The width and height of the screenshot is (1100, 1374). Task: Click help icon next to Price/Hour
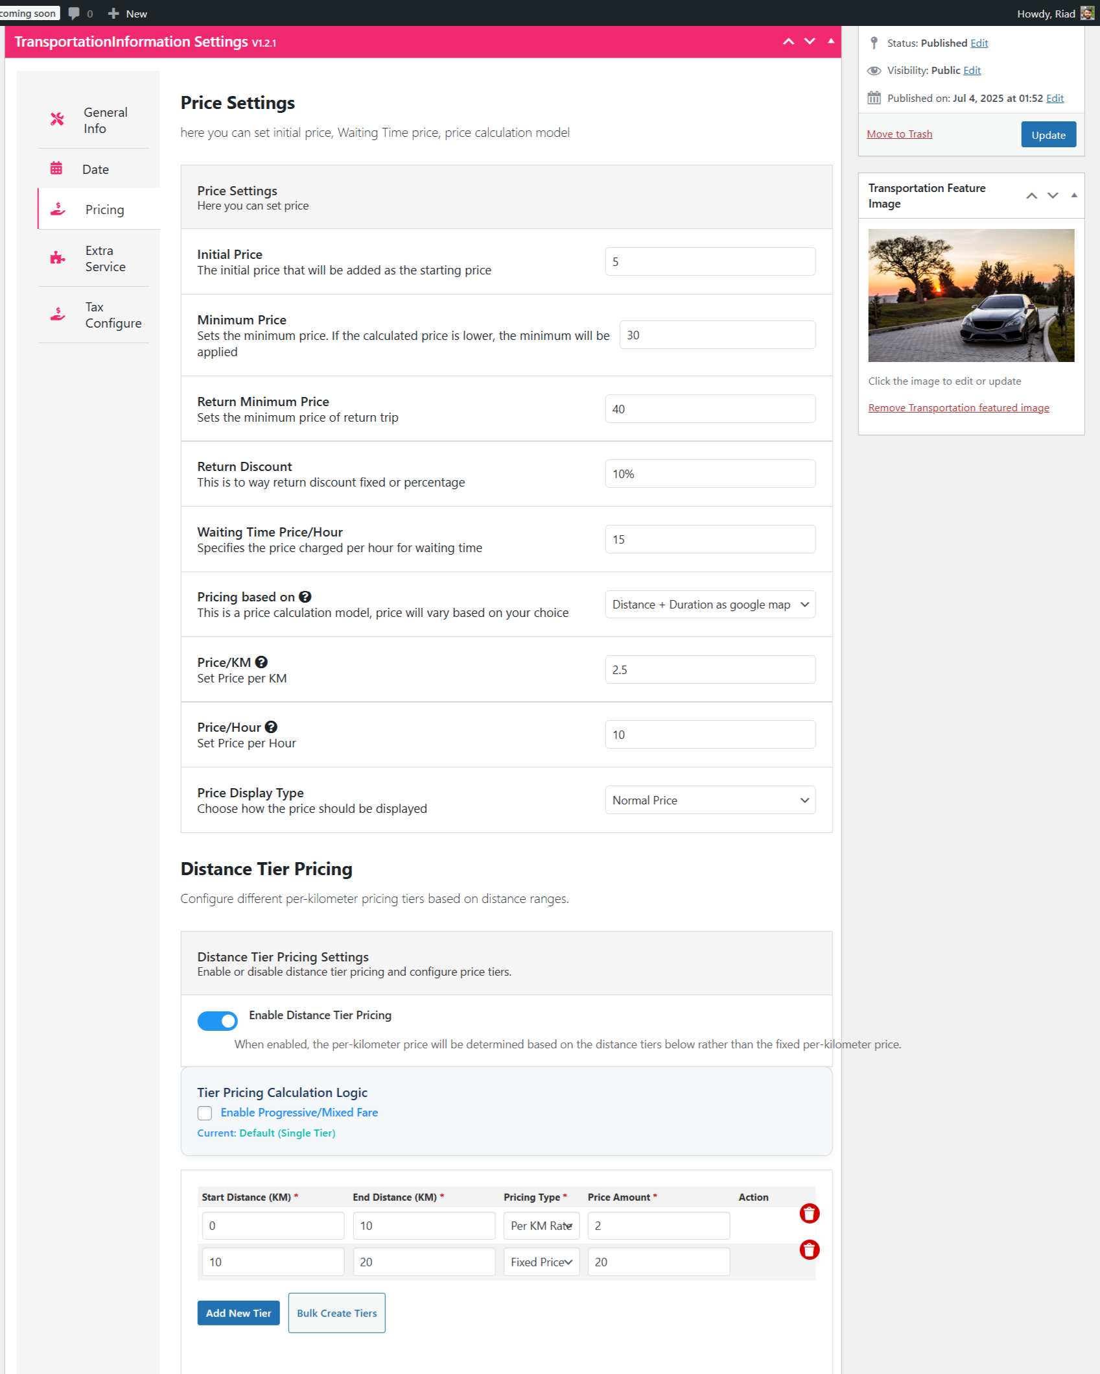(271, 727)
